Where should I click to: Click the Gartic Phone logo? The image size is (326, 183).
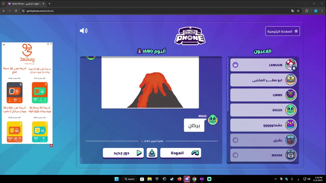pyautogui.click(x=190, y=36)
